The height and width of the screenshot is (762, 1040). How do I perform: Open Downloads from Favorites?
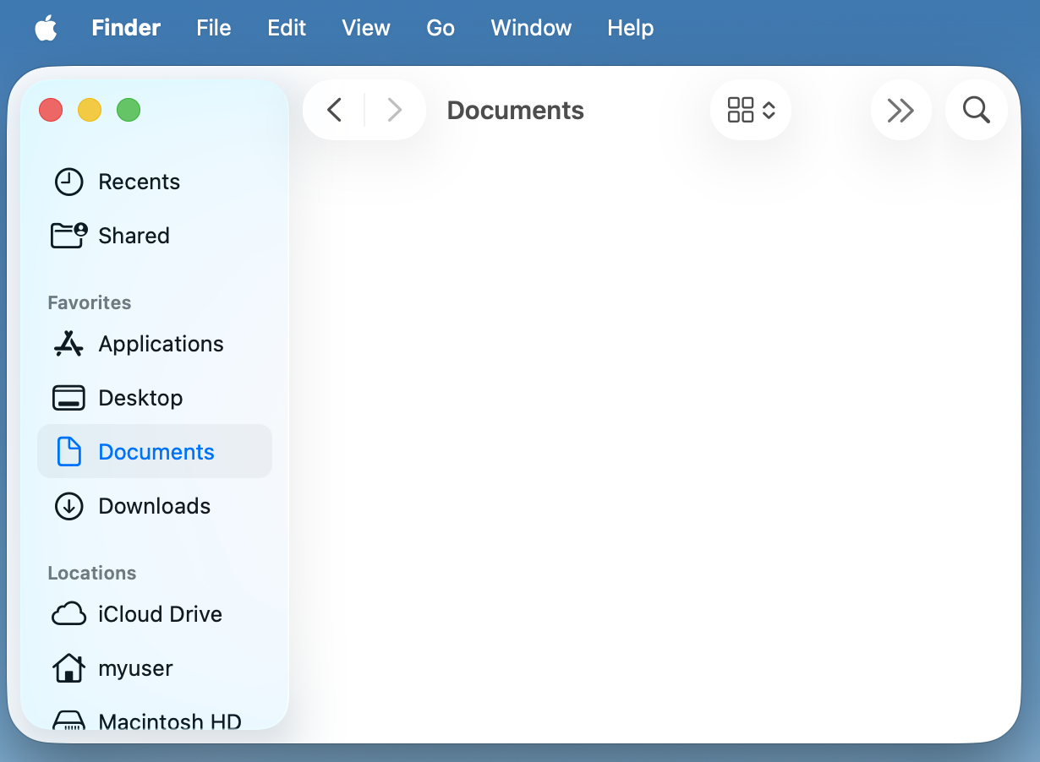155,506
